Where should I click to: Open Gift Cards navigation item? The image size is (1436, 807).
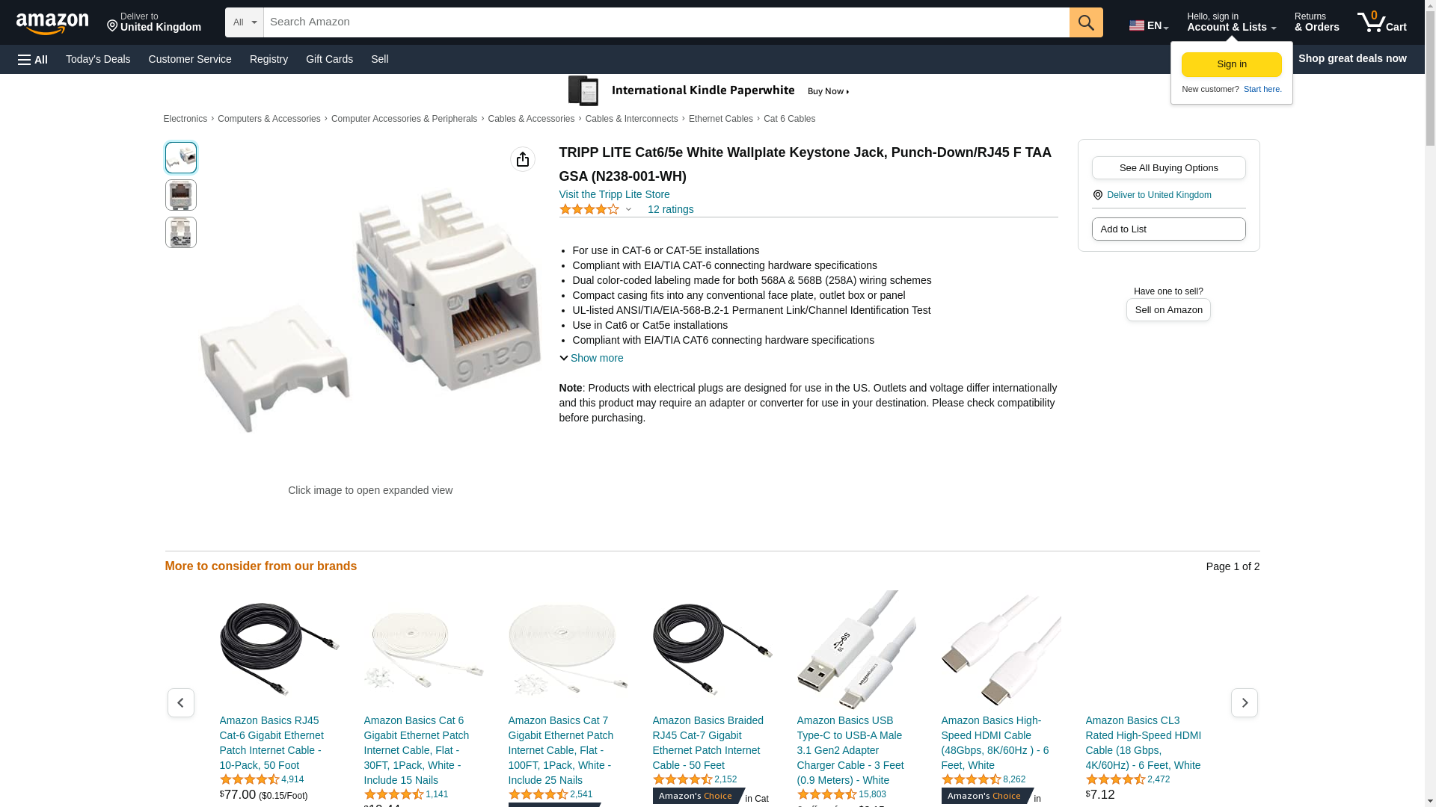(x=329, y=59)
